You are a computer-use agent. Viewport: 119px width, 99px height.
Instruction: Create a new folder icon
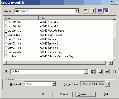(x=93, y=11)
